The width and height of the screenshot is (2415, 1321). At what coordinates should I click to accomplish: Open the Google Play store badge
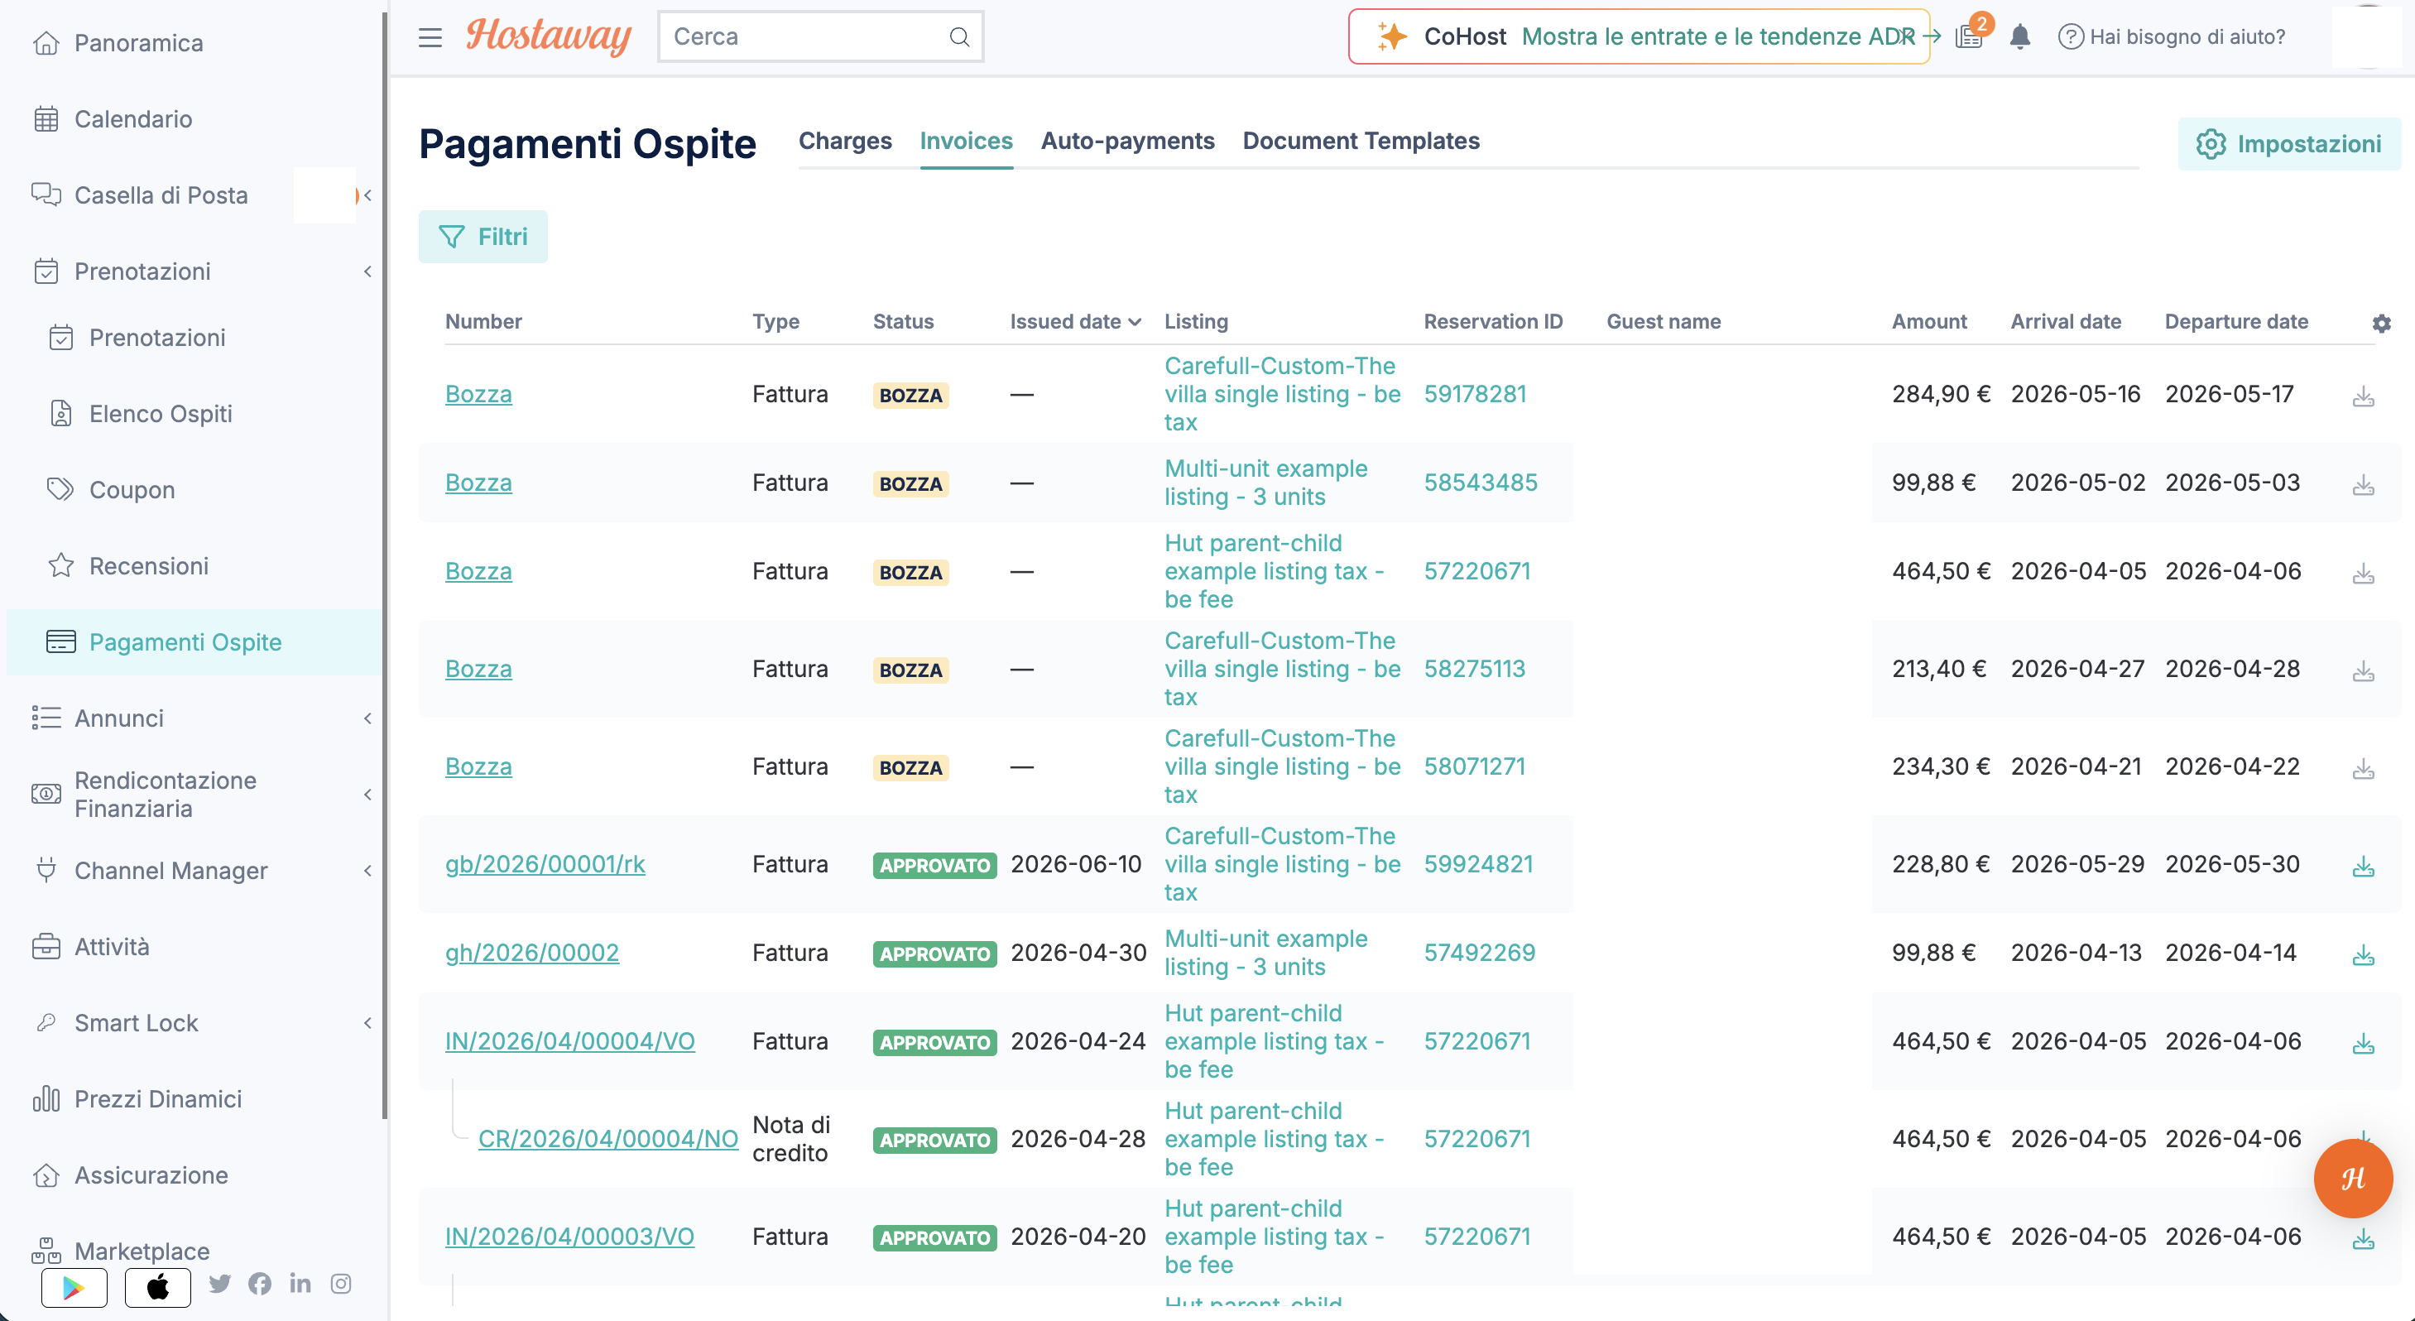pos(74,1286)
